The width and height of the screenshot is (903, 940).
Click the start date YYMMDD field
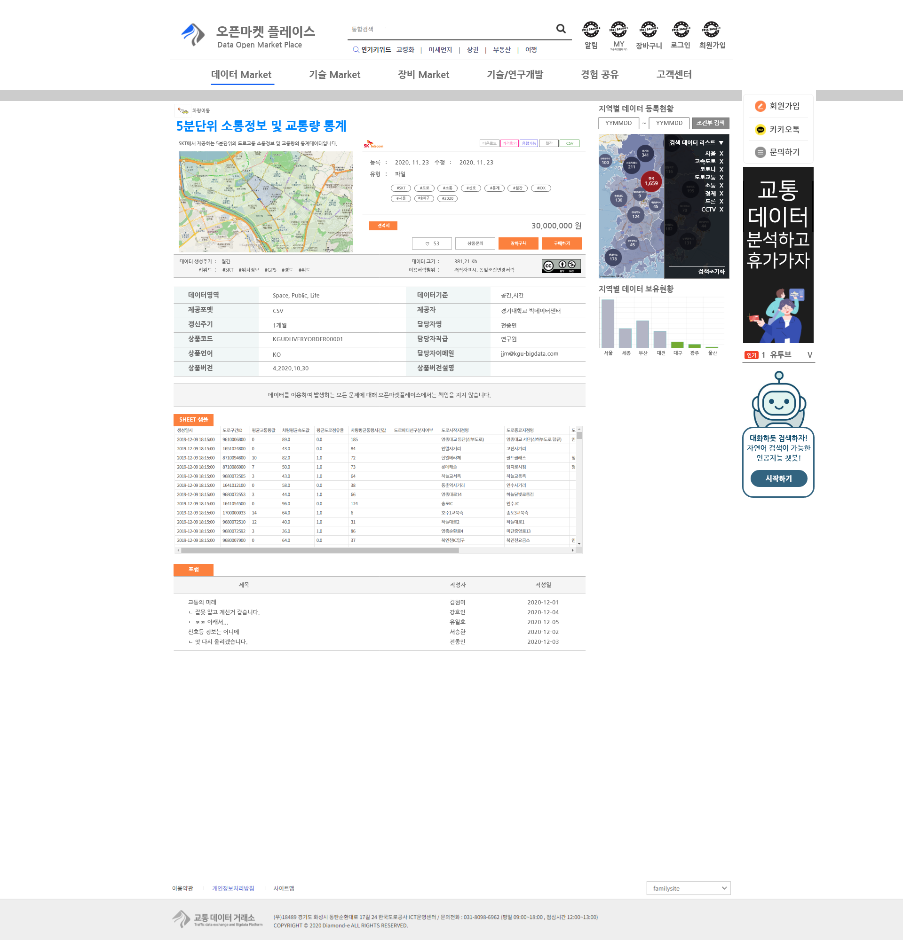pos(618,123)
